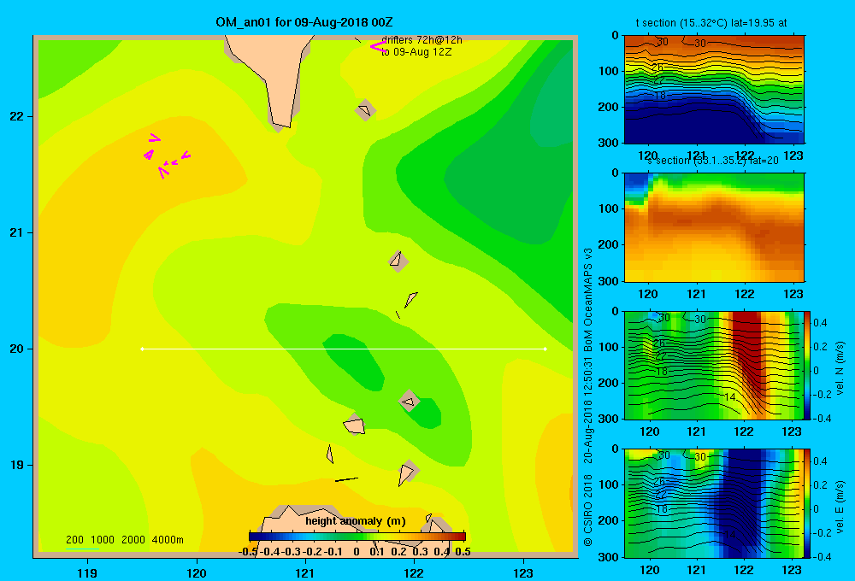Click longitude label '123' on main map axis
This screenshot has height=581, width=855.
(x=523, y=572)
